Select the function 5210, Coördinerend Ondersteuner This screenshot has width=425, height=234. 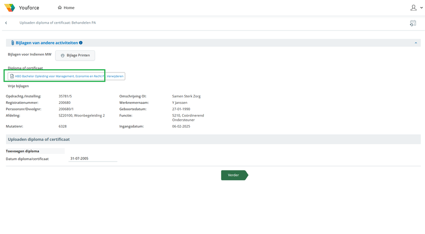[188, 117]
